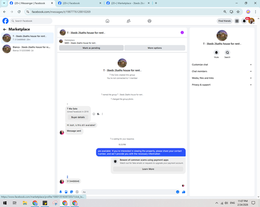Open the Bianca - 3beds 2baths conversation
The height and width of the screenshot is (207, 260).
(28, 49)
